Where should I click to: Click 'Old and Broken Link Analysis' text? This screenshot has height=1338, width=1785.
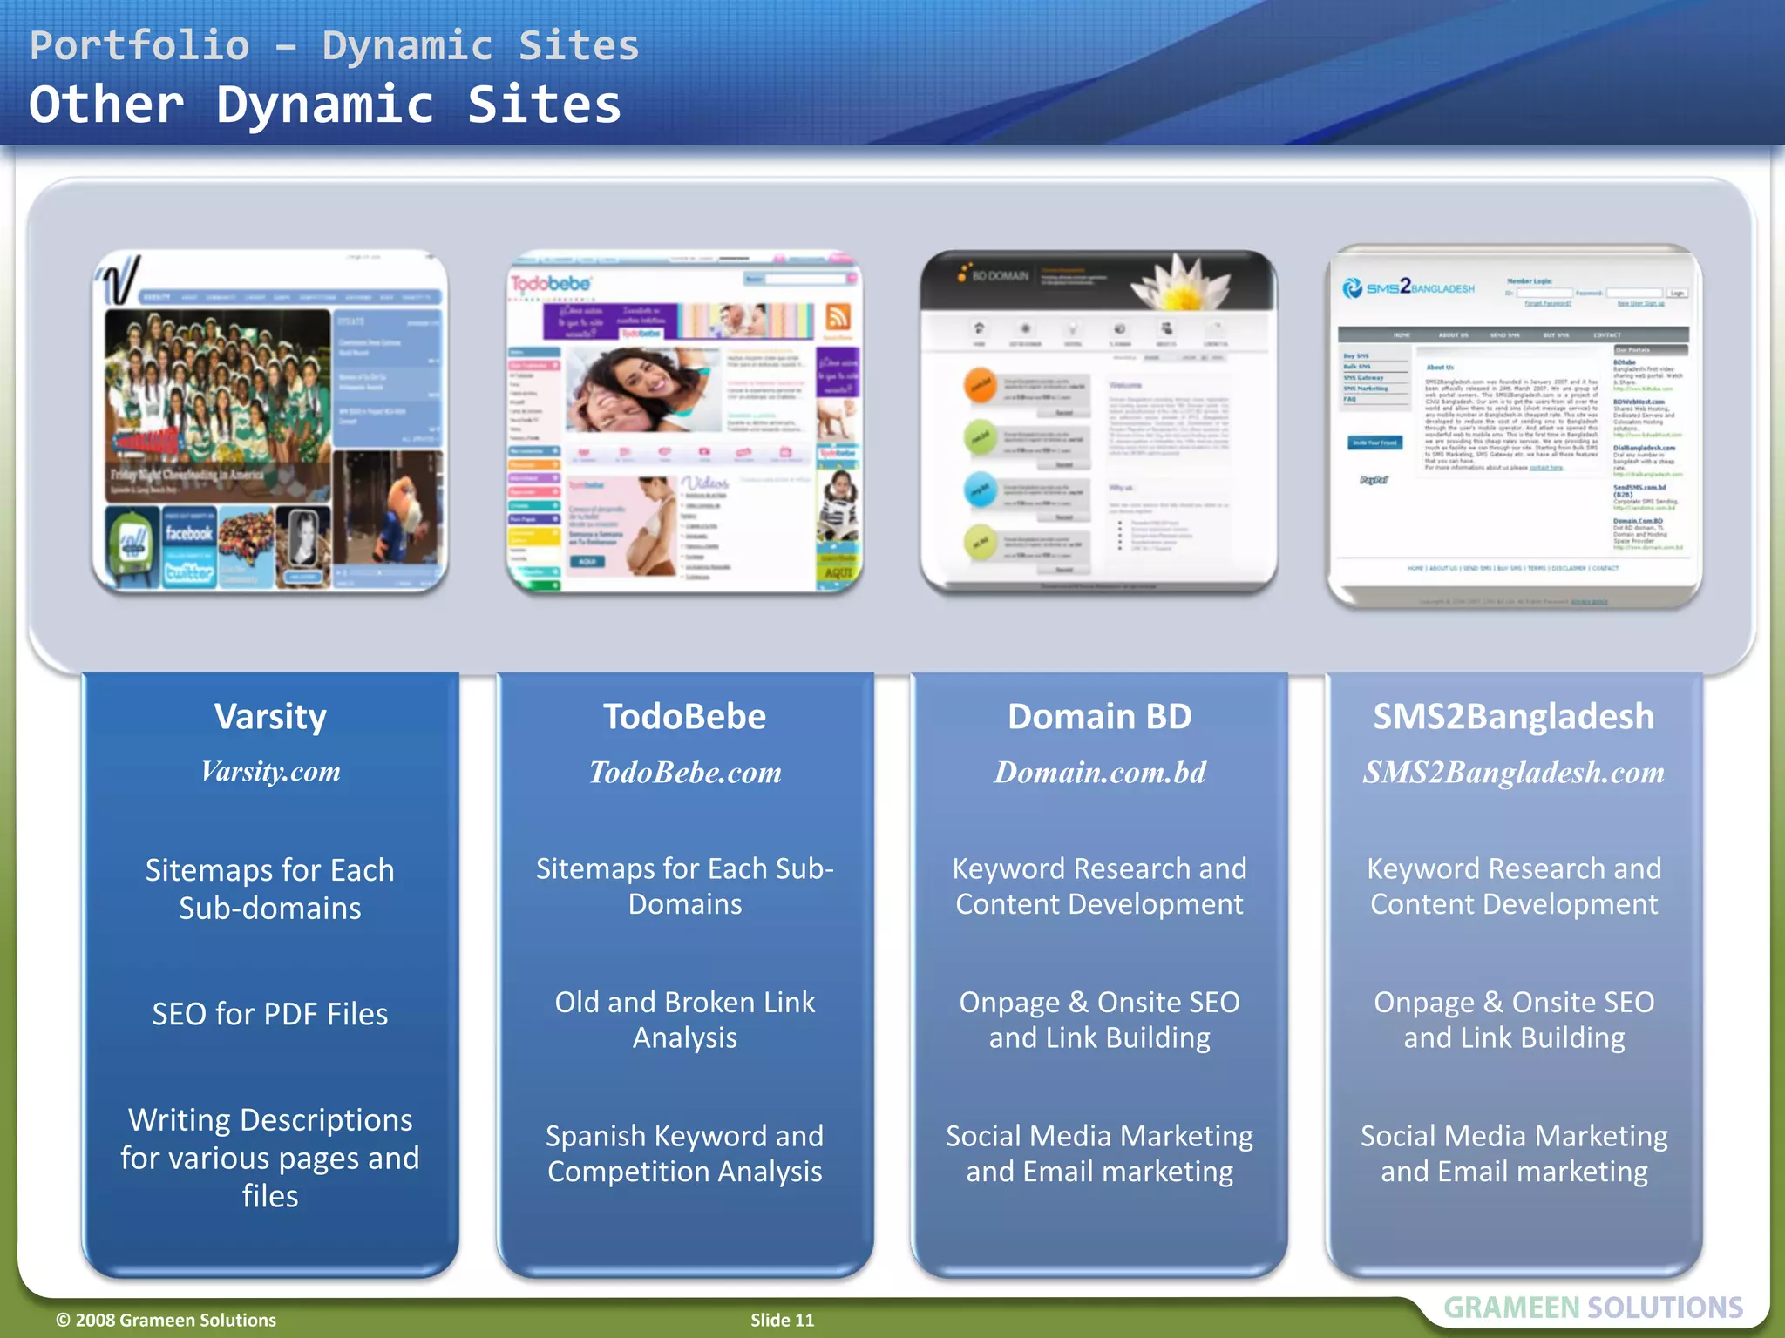pos(685,1020)
